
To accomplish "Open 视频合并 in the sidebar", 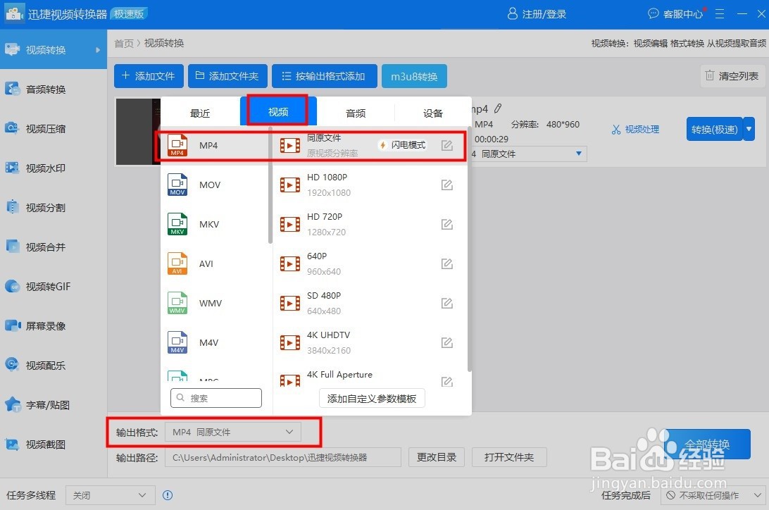I will 53,247.
